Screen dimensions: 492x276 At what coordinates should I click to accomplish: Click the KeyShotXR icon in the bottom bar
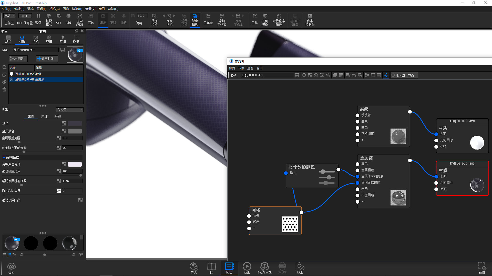point(265,268)
